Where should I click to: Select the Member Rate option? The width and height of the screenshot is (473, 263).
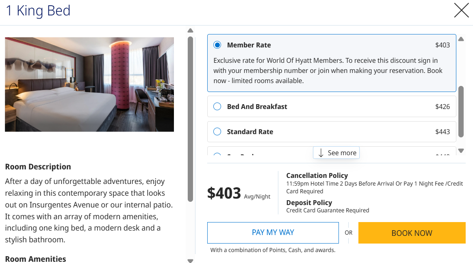pos(217,45)
